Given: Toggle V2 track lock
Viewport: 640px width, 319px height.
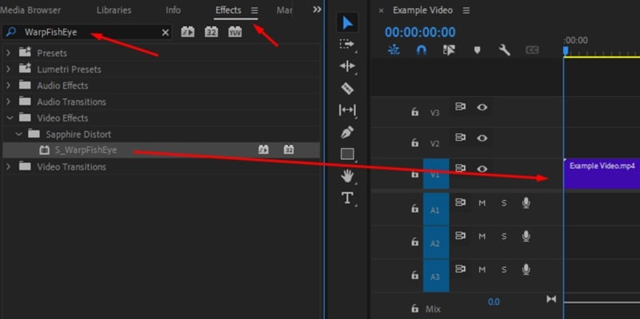Looking at the screenshot, I should [414, 142].
